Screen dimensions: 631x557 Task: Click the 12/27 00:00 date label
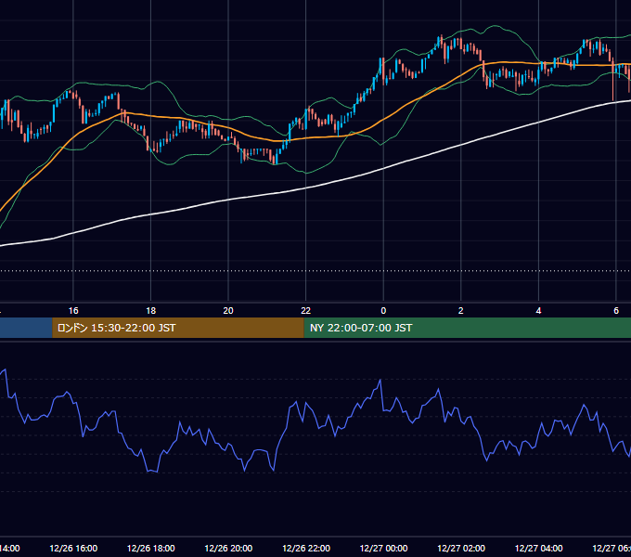pyautogui.click(x=383, y=549)
